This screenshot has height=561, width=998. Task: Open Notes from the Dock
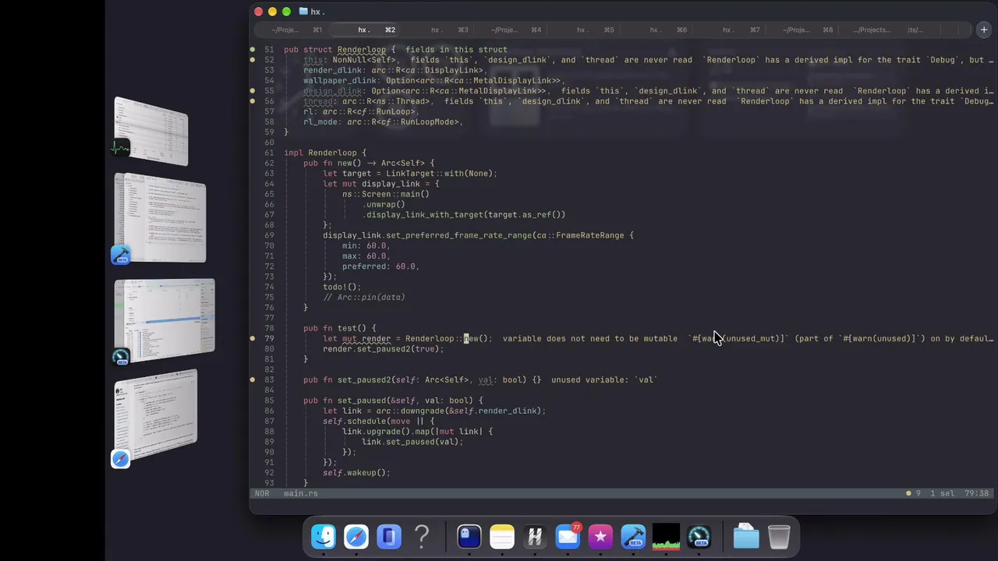502,537
